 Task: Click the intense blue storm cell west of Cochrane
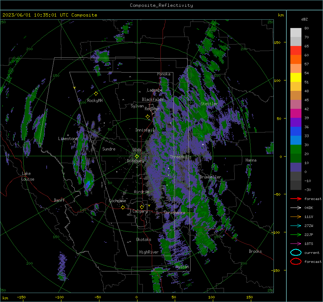tap(88, 183)
